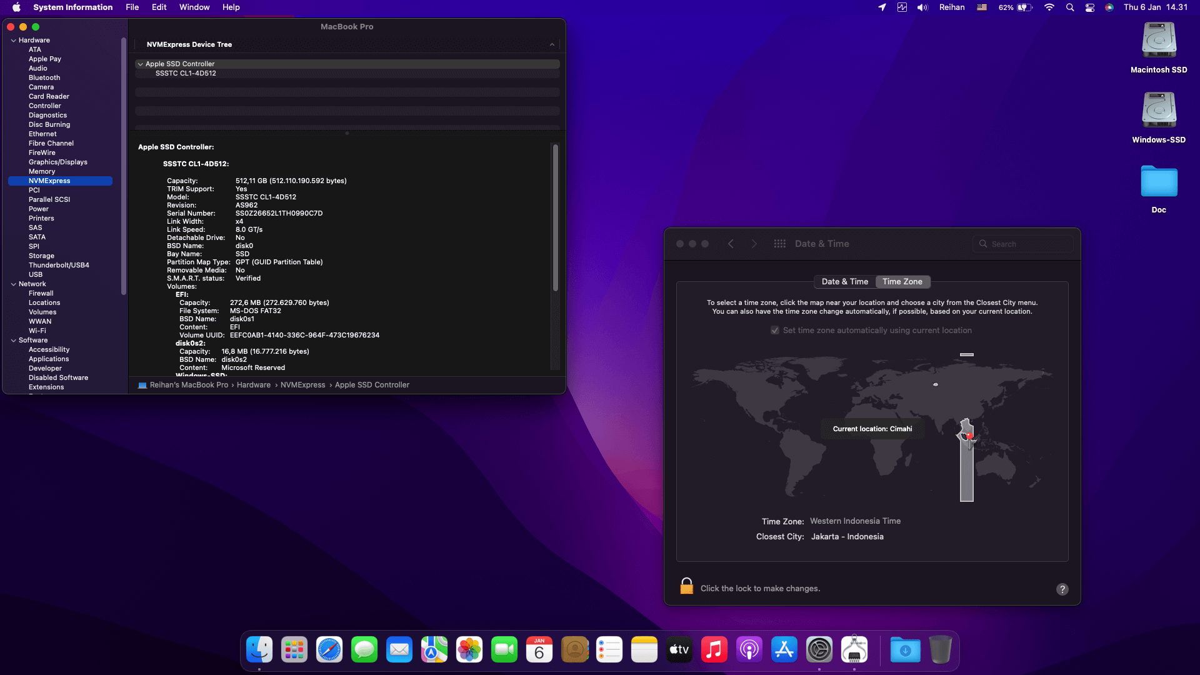1200x675 pixels.
Task: Click NVMExpress Device Tree sort chevron
Action: [552, 44]
